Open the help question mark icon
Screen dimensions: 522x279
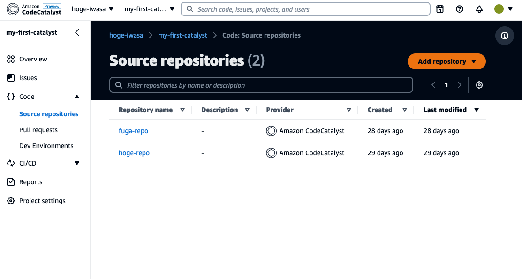(460, 9)
